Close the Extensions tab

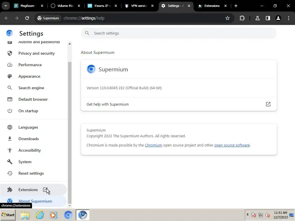point(226,6)
